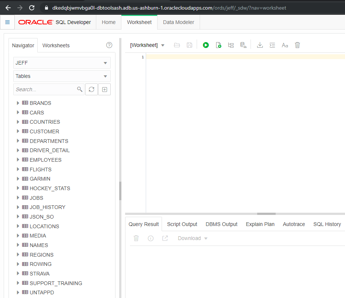Select the GARMIN table

point(40,179)
